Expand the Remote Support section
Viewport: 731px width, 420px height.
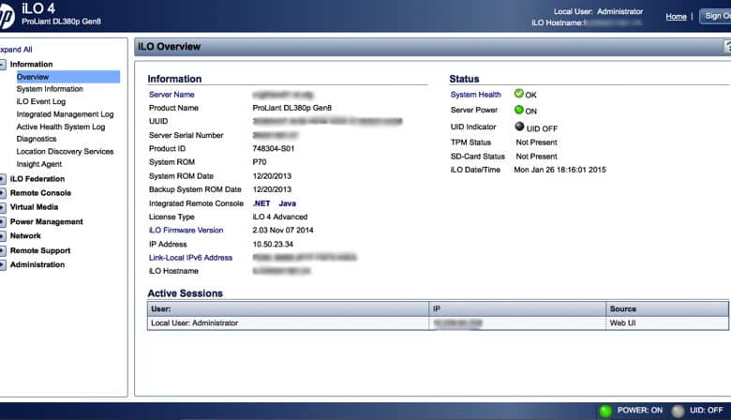(x=2, y=251)
